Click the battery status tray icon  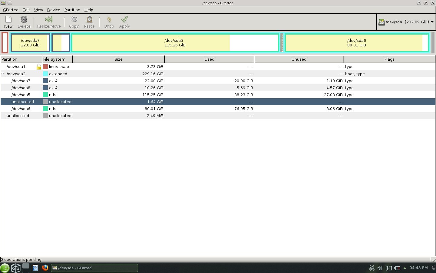[397, 268]
